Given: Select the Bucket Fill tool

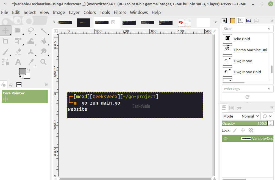Looking at the screenshot, I should coord(43,41).
